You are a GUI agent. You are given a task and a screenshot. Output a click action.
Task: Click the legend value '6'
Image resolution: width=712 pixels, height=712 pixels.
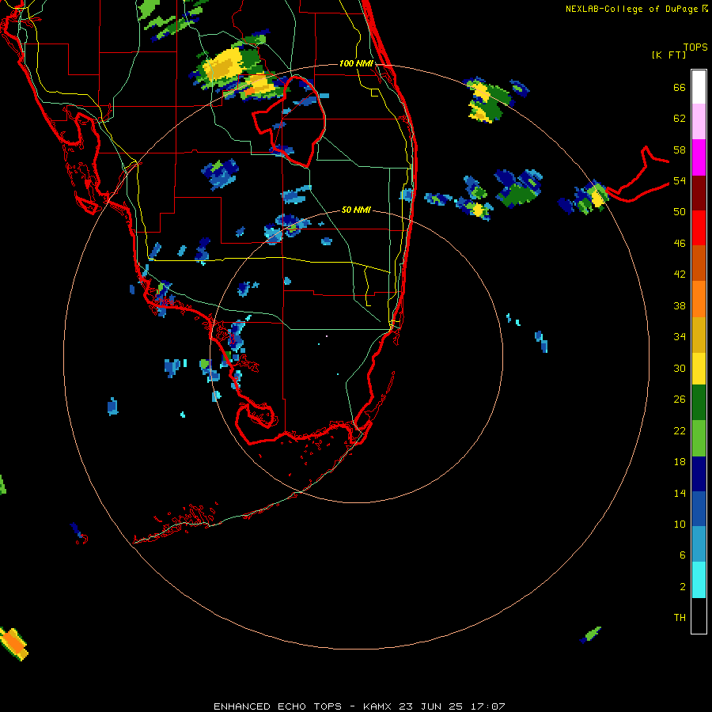(x=683, y=555)
